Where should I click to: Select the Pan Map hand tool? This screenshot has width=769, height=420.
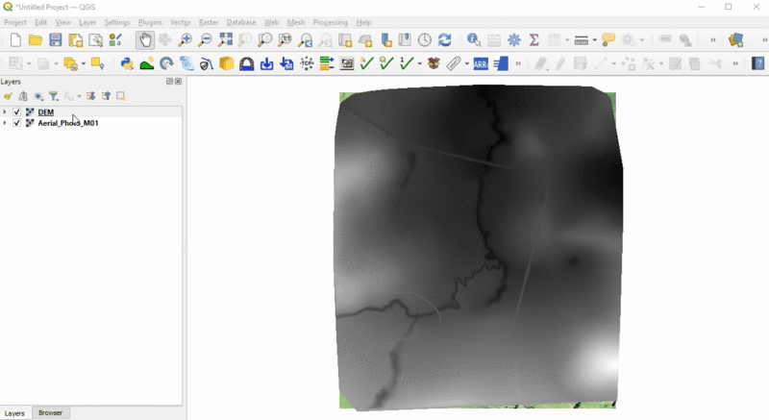click(x=145, y=40)
